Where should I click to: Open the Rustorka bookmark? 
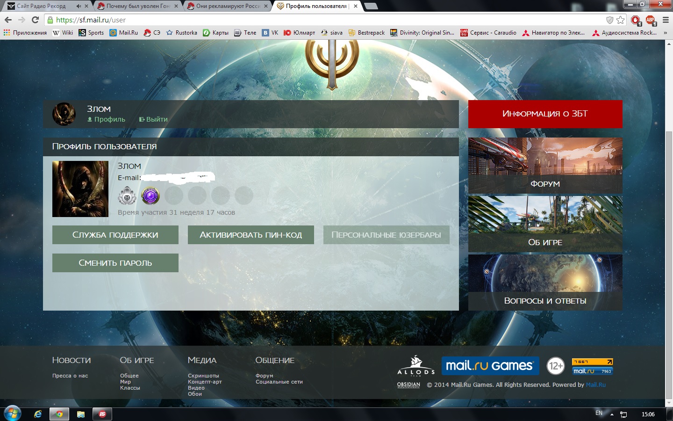coord(182,33)
